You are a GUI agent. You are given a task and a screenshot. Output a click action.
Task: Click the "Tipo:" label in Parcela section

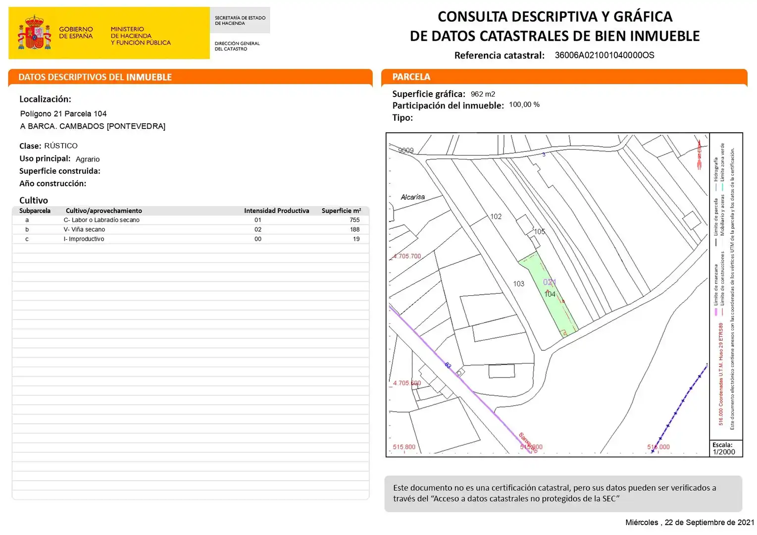403,118
